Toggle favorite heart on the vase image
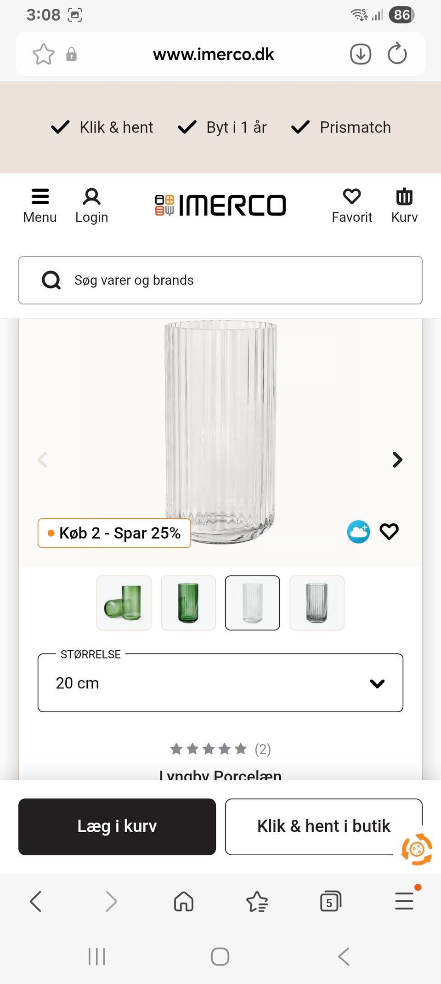 (389, 532)
